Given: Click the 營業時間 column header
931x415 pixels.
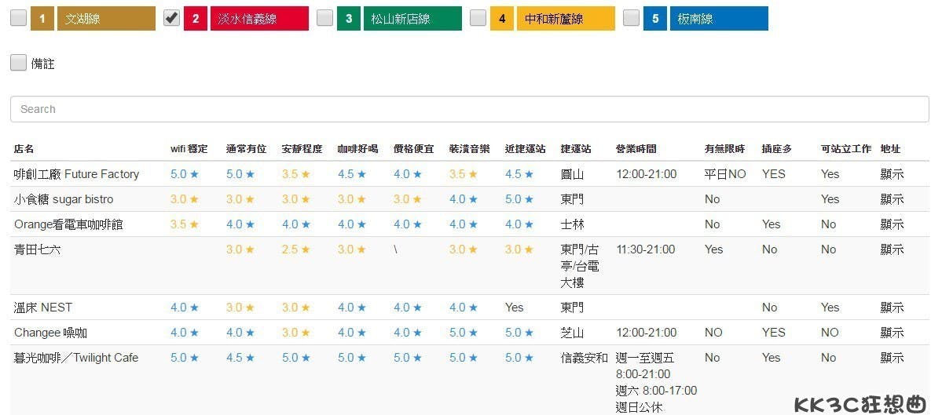Looking at the screenshot, I should (x=636, y=149).
